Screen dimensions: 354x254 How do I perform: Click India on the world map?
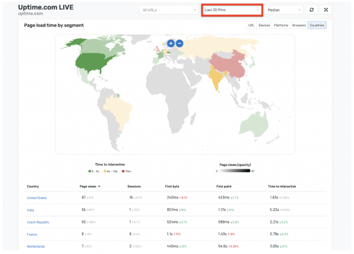[216, 78]
